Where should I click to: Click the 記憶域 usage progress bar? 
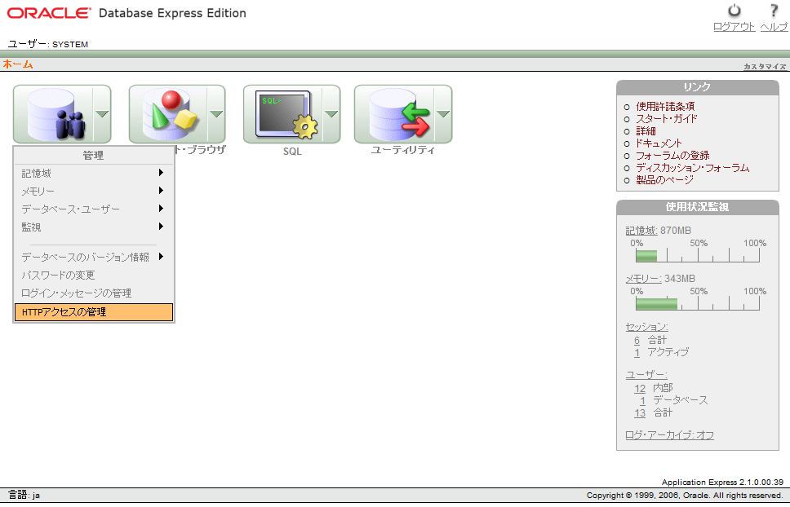tap(697, 255)
